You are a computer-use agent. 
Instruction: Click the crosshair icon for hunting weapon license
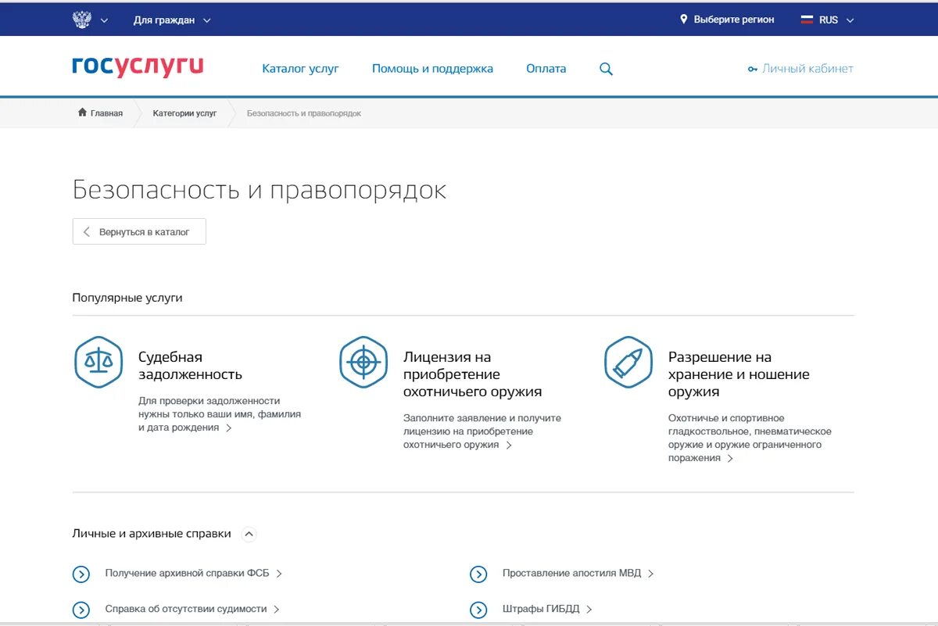tap(363, 362)
